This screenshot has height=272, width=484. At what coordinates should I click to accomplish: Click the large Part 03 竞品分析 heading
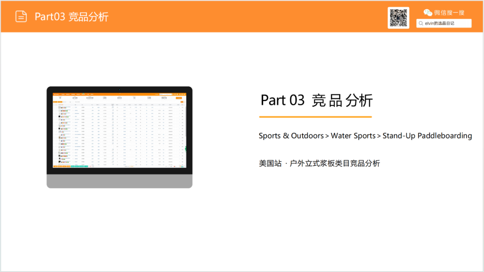(x=316, y=100)
